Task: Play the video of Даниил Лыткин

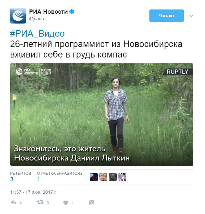Action: pyautogui.click(x=102, y=114)
